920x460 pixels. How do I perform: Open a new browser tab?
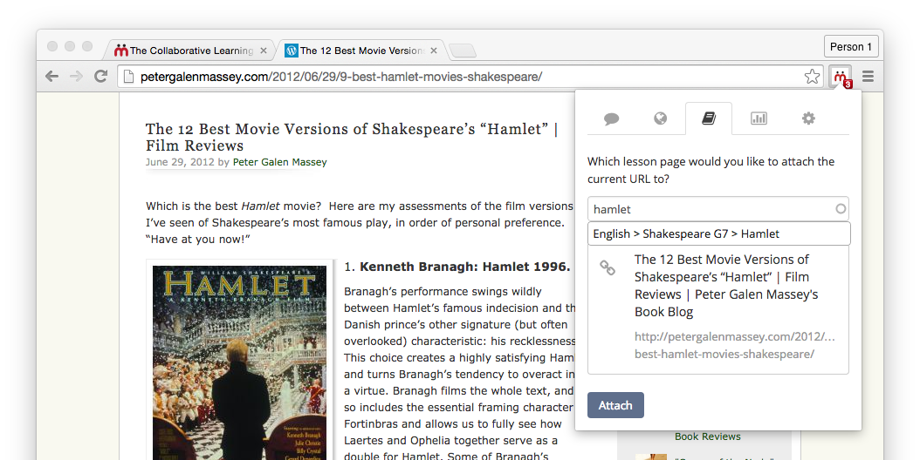tap(463, 51)
